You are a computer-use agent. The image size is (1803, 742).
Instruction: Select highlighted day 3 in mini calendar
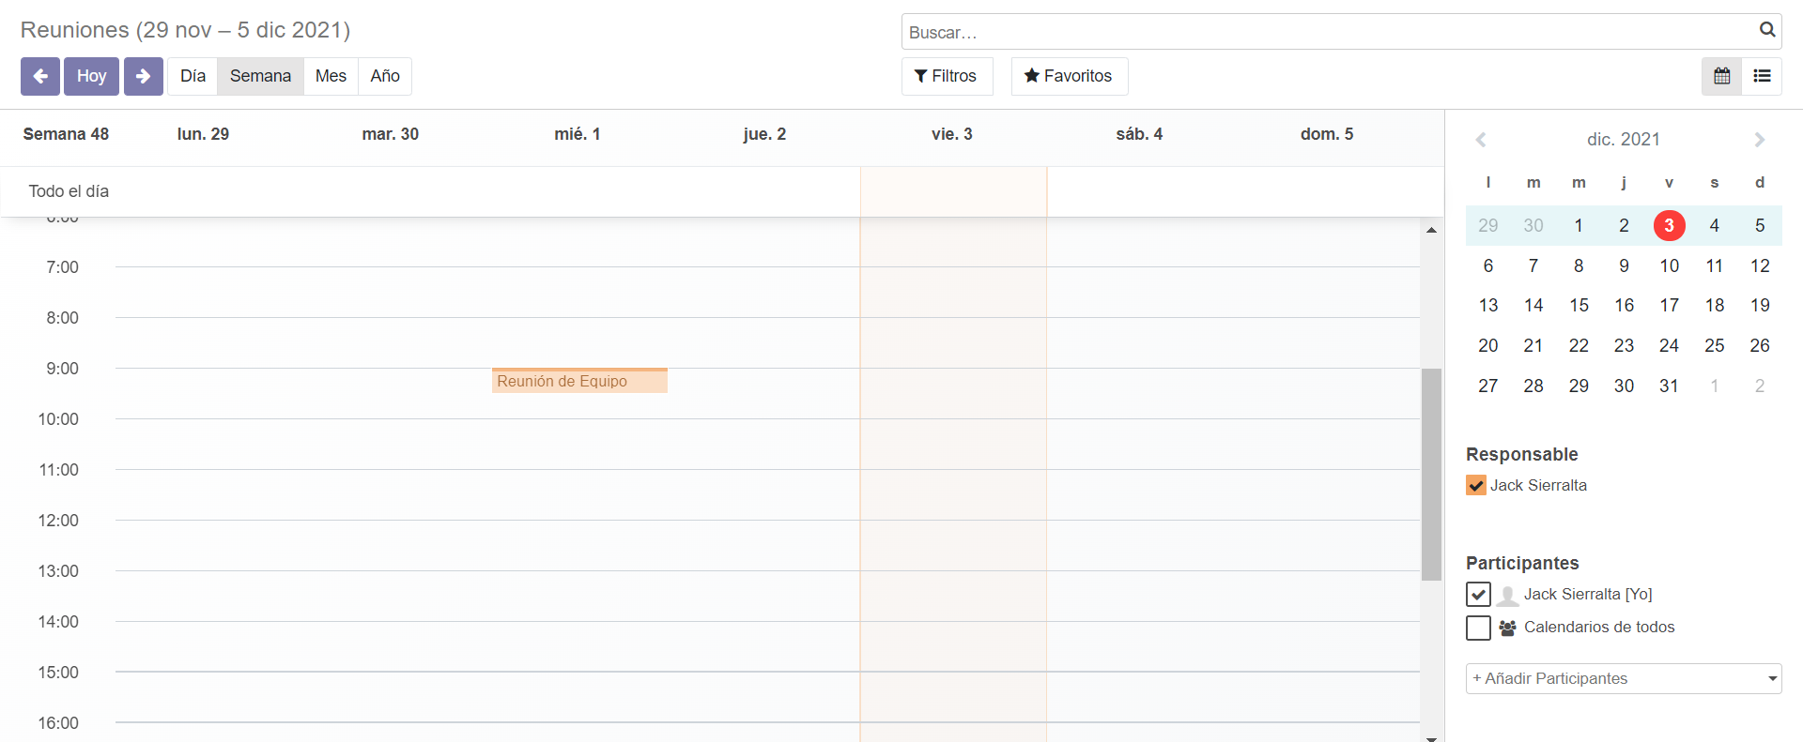[x=1669, y=225]
